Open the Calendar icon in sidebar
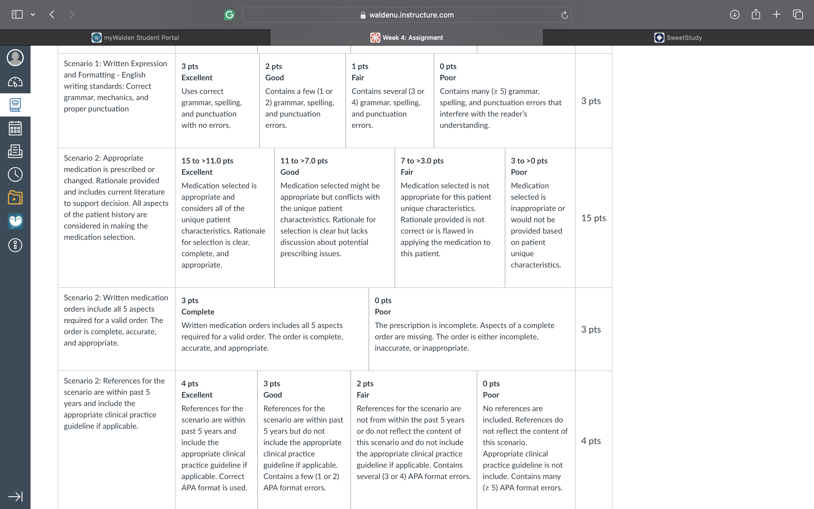The height and width of the screenshot is (509, 814). tap(15, 128)
